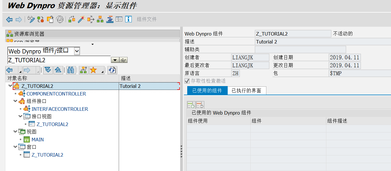Toggle the Full Screen layout icon

[119, 19]
